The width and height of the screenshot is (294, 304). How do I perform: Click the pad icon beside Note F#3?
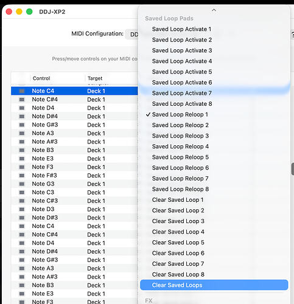[22, 176]
